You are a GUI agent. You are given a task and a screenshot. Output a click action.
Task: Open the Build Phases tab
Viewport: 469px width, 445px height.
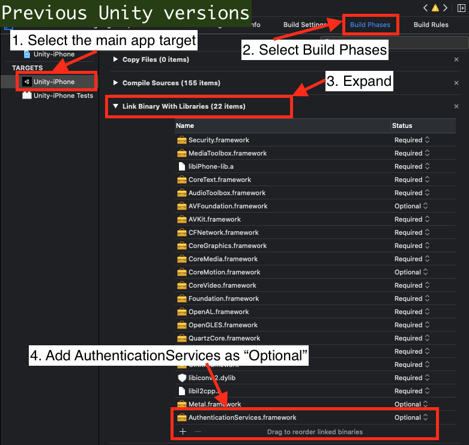click(370, 25)
